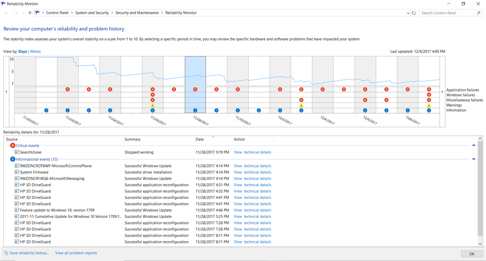Screen dimensions: 486x261
Task: Click the Refresh button in address bar
Action: [413, 13]
